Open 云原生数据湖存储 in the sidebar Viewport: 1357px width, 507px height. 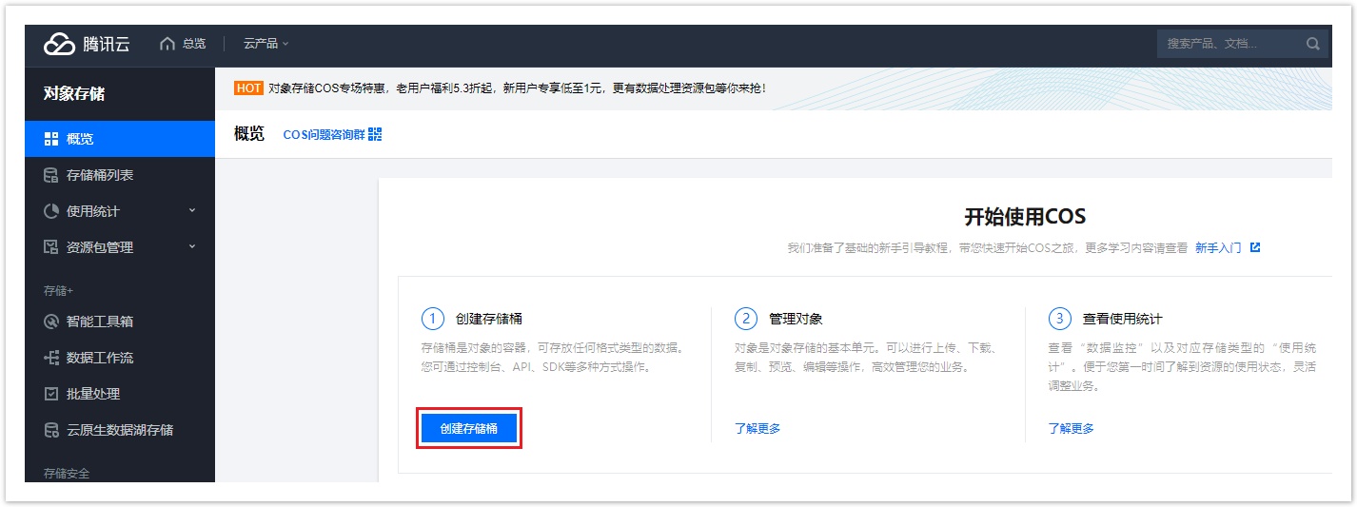pyautogui.click(x=120, y=430)
